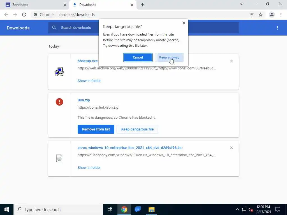
Task: Open the clock showing 12:00 PM
Action: click(x=263, y=209)
